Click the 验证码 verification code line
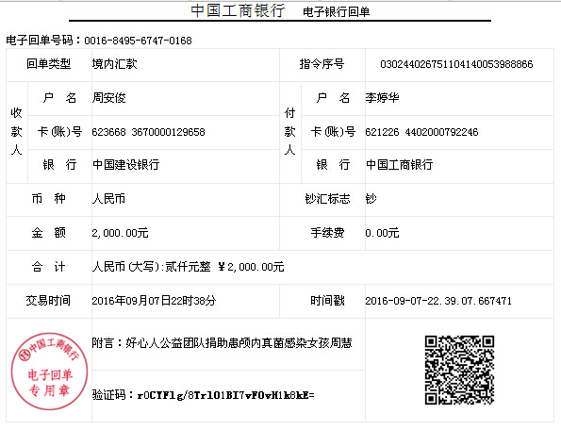This screenshot has width=561, height=430. pos(204,395)
